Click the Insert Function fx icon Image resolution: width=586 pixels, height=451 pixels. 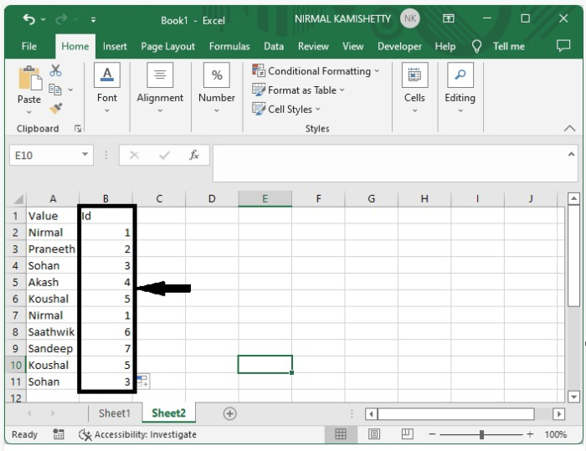point(194,155)
